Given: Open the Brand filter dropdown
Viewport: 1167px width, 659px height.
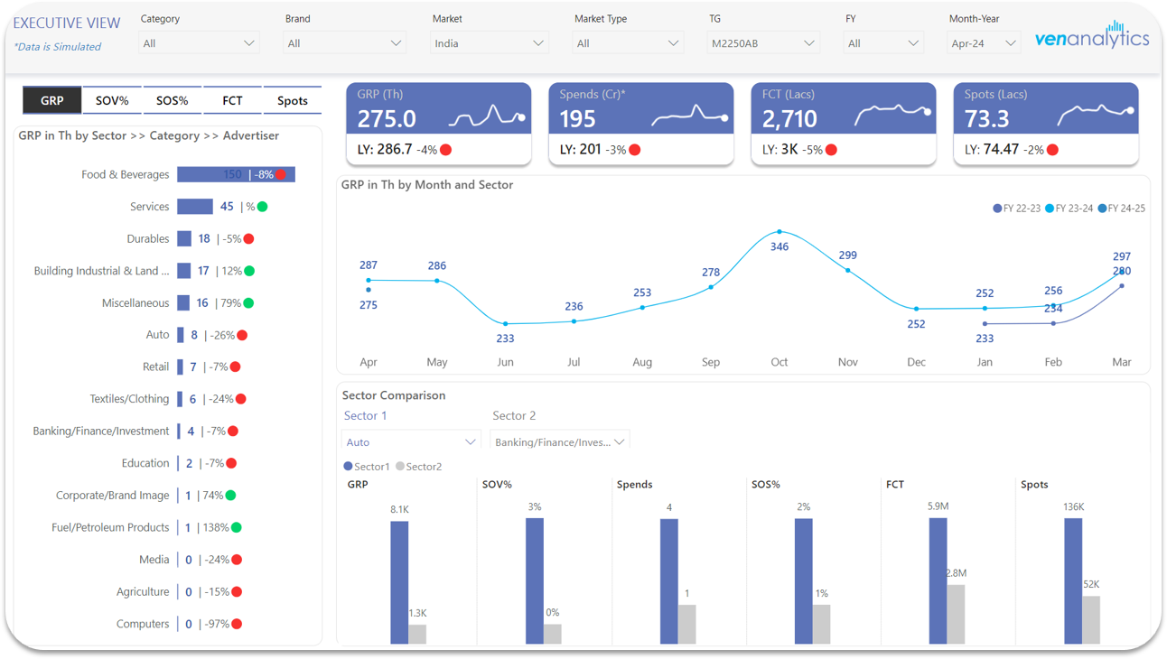Looking at the screenshot, I should click(344, 43).
